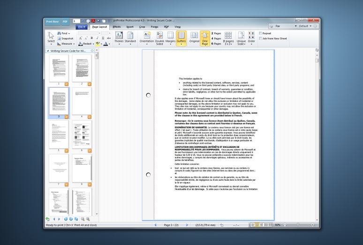Image resolution: width=363 pixels, height=245 pixels.
Task: Click the Redact tool
Action: pyautogui.click(x=86, y=44)
